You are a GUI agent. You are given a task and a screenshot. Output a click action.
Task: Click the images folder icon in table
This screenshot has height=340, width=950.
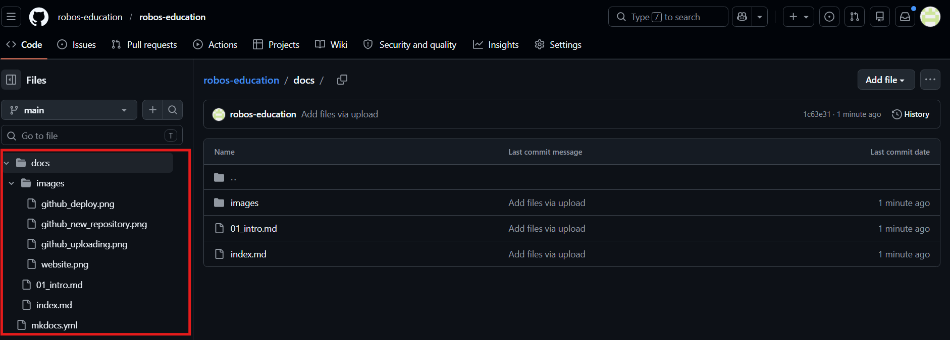(x=219, y=203)
